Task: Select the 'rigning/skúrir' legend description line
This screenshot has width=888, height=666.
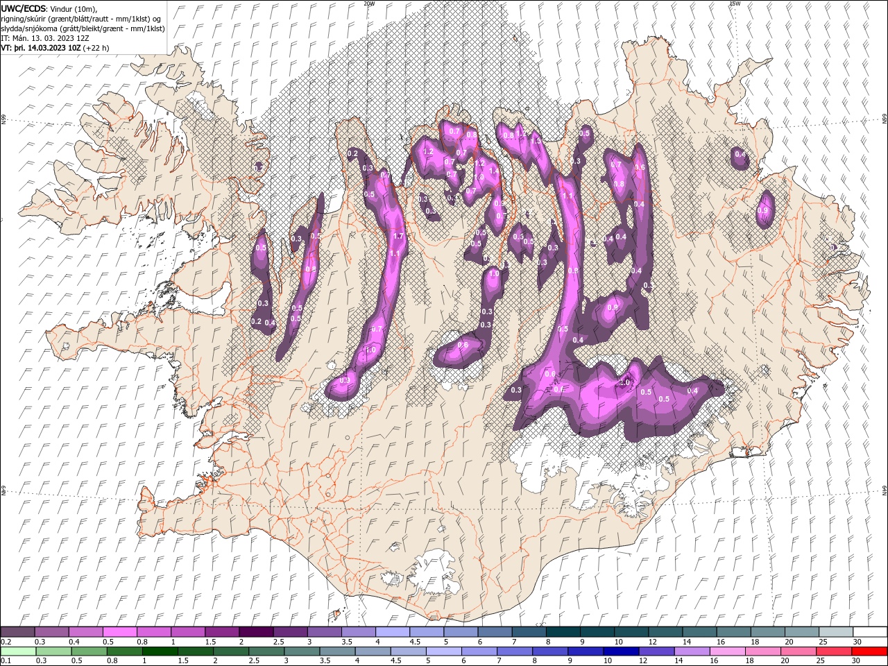Action: (82, 18)
